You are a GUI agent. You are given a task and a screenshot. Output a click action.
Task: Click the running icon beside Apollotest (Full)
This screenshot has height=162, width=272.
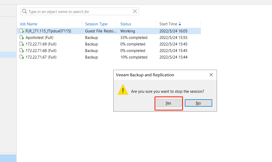[22, 38]
